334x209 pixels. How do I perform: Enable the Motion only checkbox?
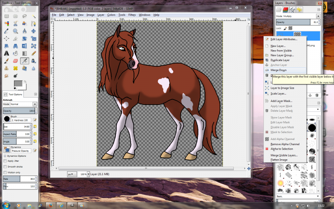[x=5, y=172]
